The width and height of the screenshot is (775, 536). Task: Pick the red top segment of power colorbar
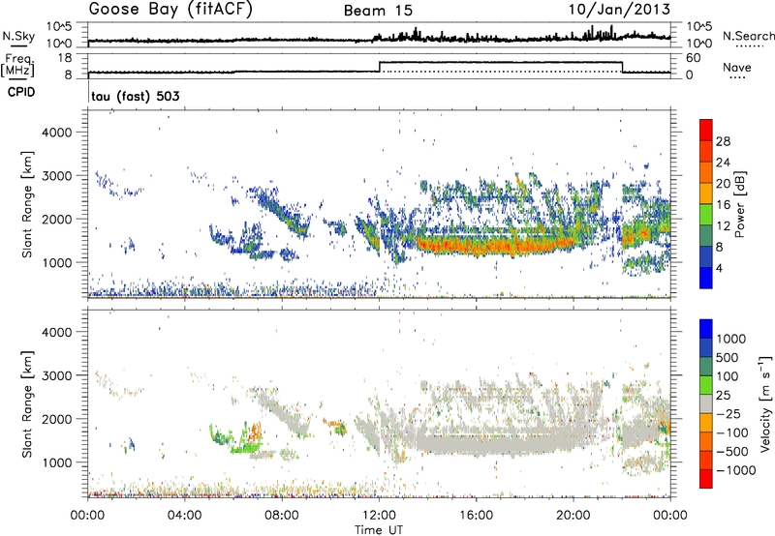pyautogui.click(x=706, y=130)
